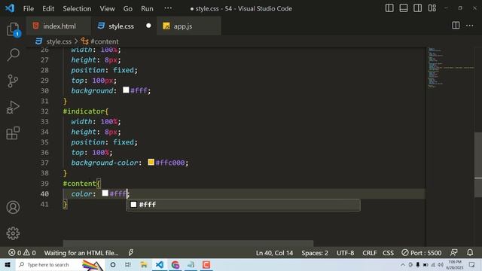This screenshot has width=482, height=271.
Task: Accept the #fff autocomplete suggestion
Action: [x=243, y=205]
